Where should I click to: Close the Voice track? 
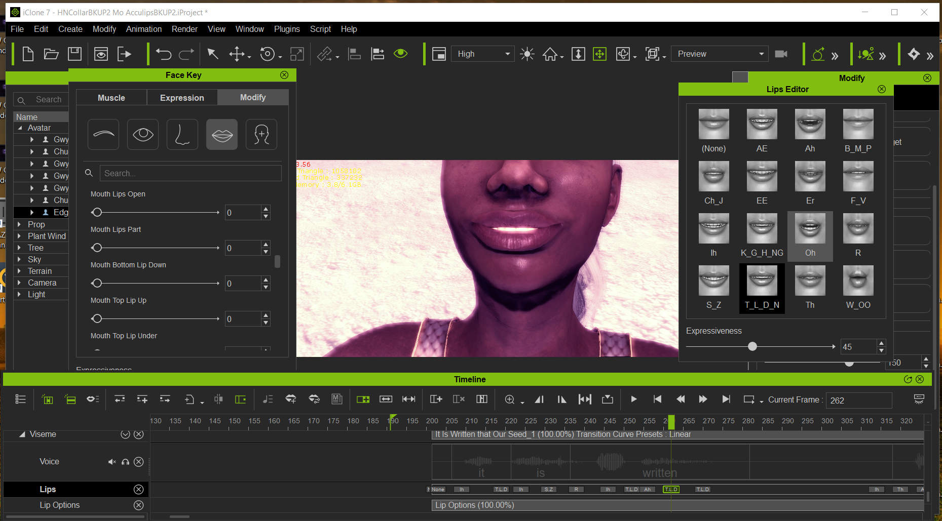(138, 462)
